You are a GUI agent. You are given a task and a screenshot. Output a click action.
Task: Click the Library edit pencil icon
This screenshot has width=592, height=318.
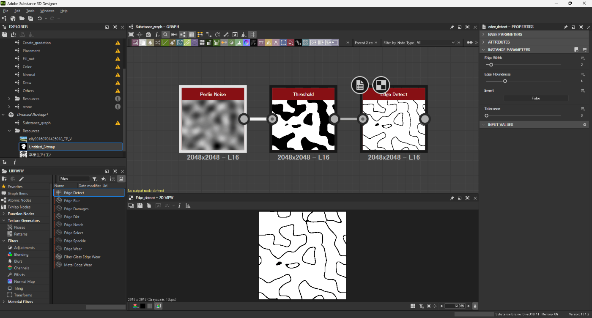[21, 179]
